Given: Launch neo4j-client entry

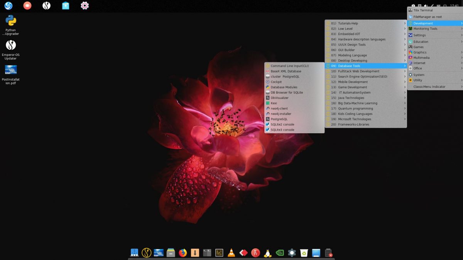Looking at the screenshot, I should click(x=294, y=109).
